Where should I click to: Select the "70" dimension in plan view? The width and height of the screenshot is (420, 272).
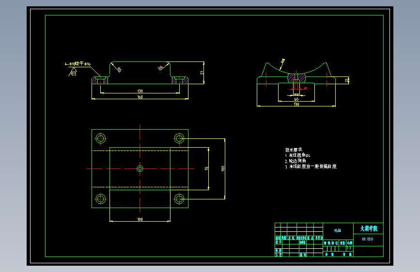206,168
